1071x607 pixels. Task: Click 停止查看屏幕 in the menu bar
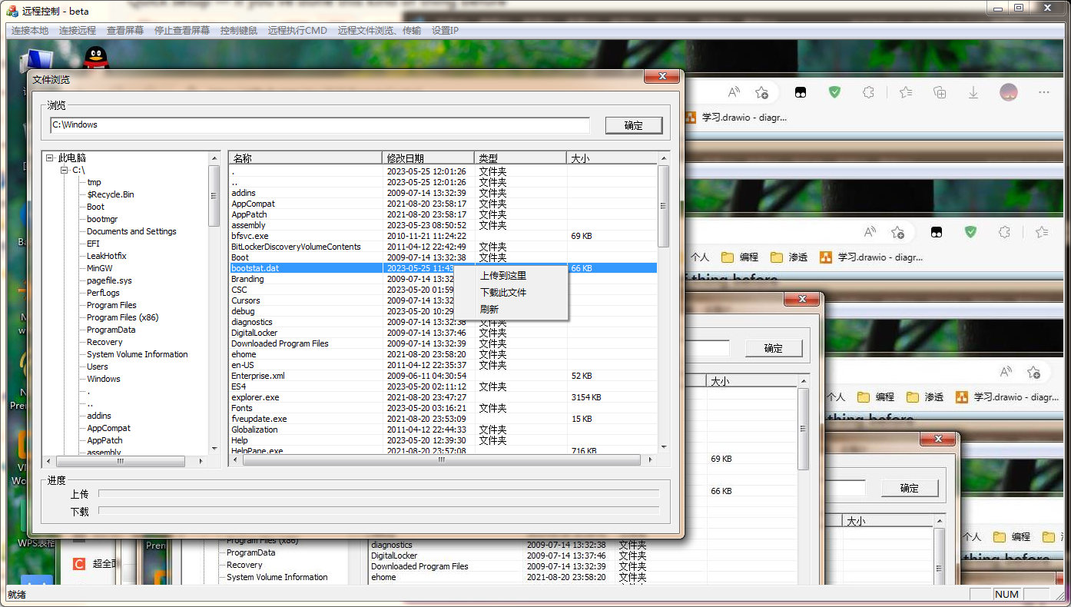tap(182, 31)
